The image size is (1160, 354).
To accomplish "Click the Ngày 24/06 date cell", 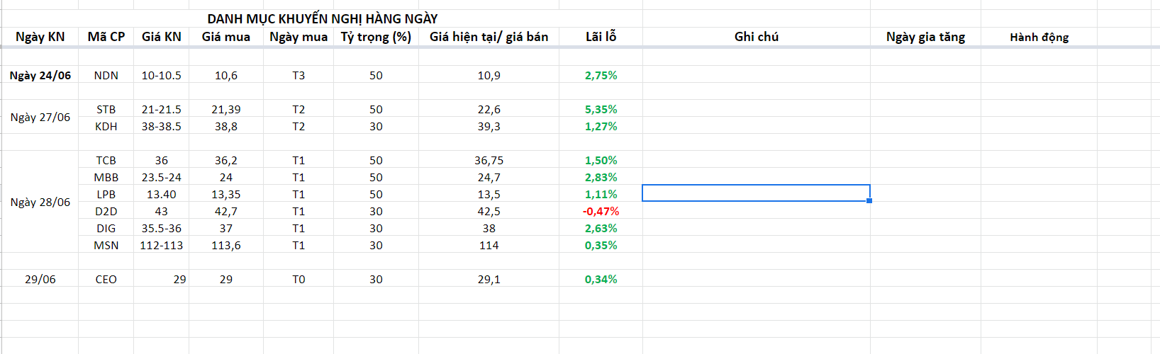I will click(x=40, y=75).
